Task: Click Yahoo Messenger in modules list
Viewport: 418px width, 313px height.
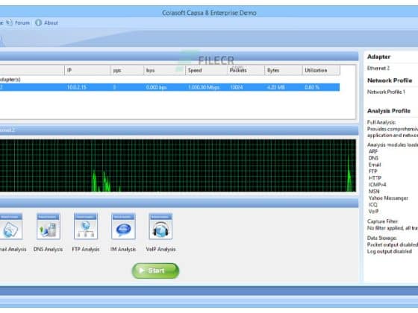Action: [x=388, y=198]
